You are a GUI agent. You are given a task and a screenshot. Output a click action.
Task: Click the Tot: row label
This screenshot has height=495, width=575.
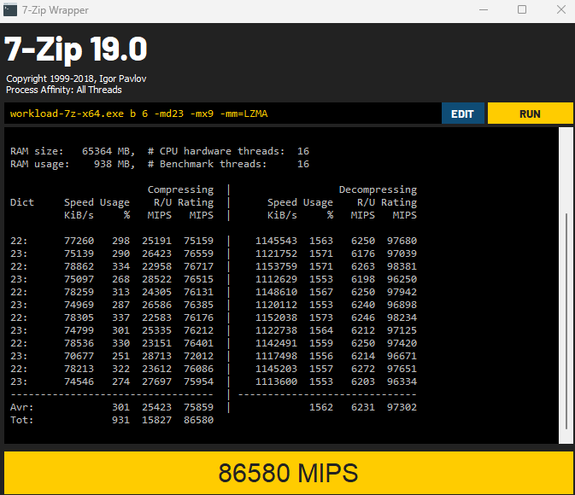tap(22, 420)
